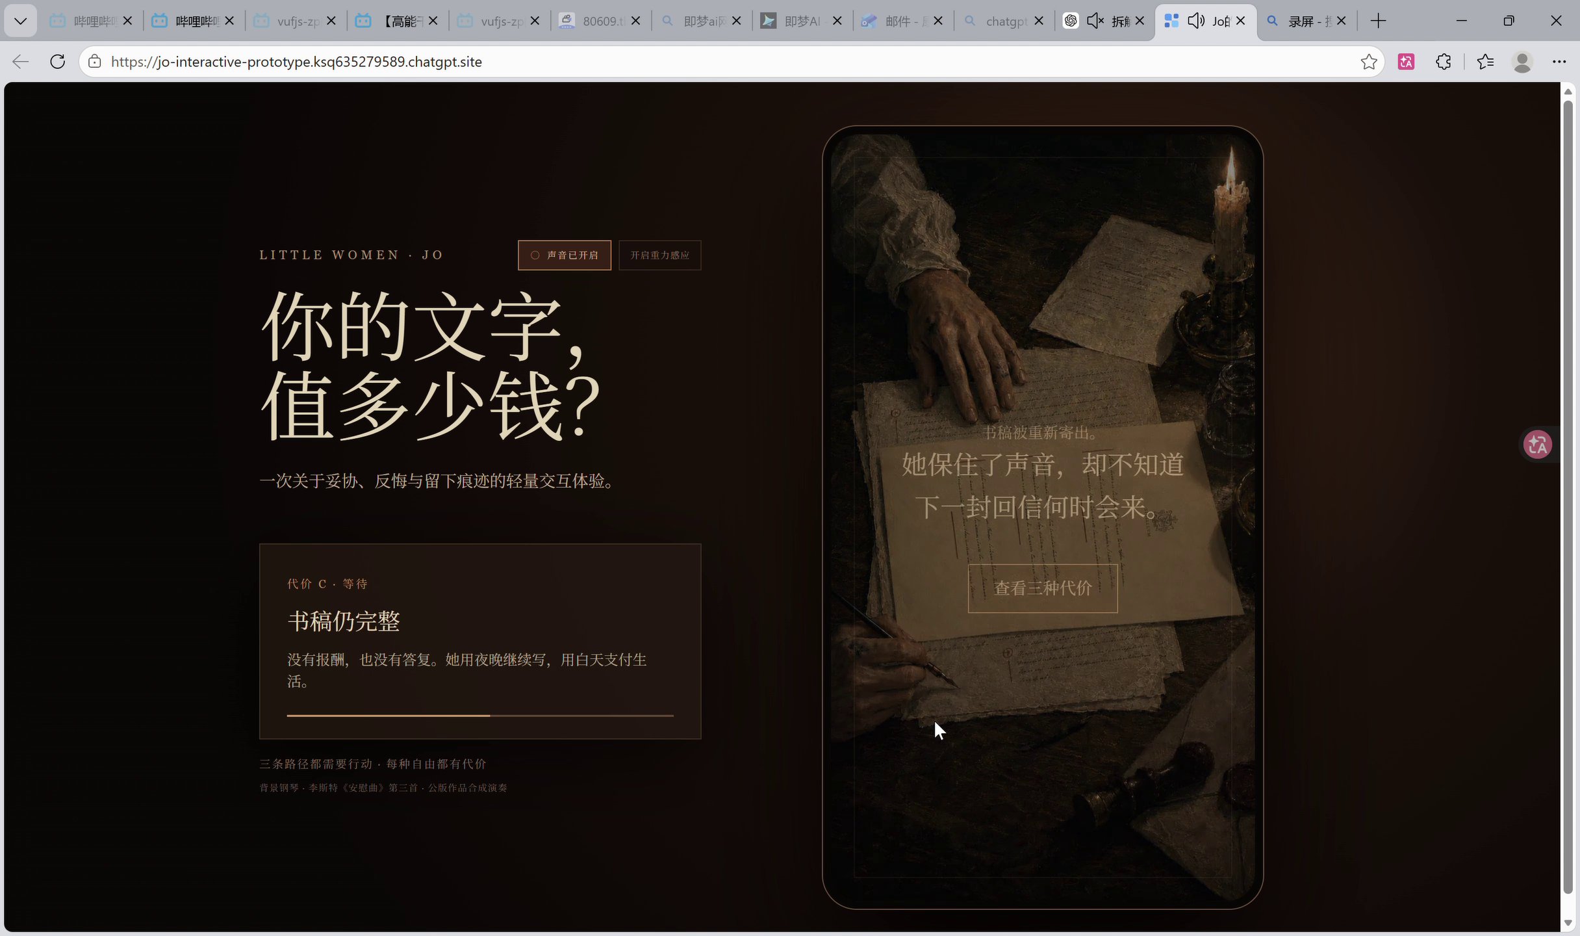Screen dimensions: 1580x936
Task: Open a new tab with plus button
Action: [1378, 21]
